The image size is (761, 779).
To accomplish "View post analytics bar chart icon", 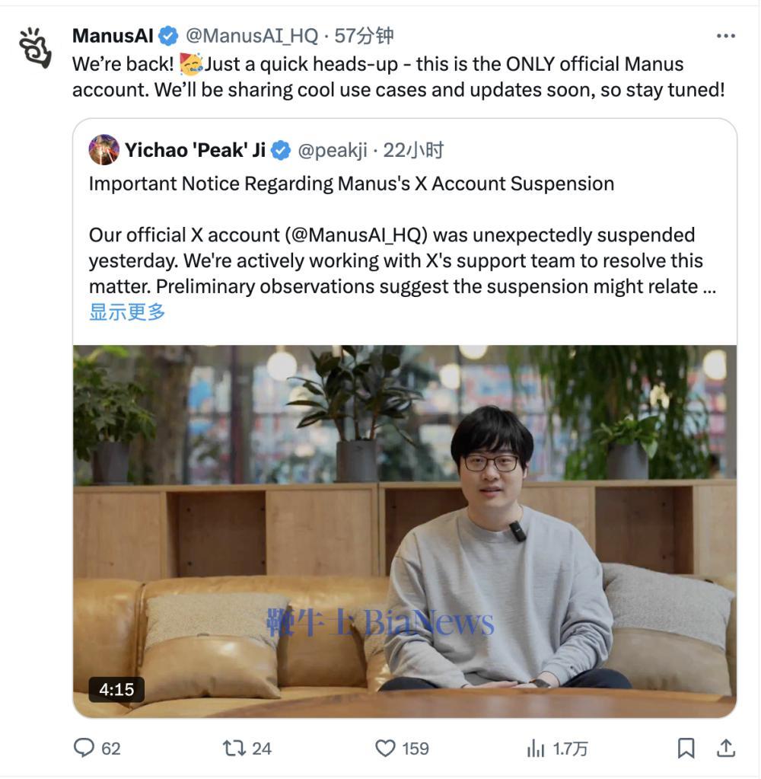I will coord(536,748).
